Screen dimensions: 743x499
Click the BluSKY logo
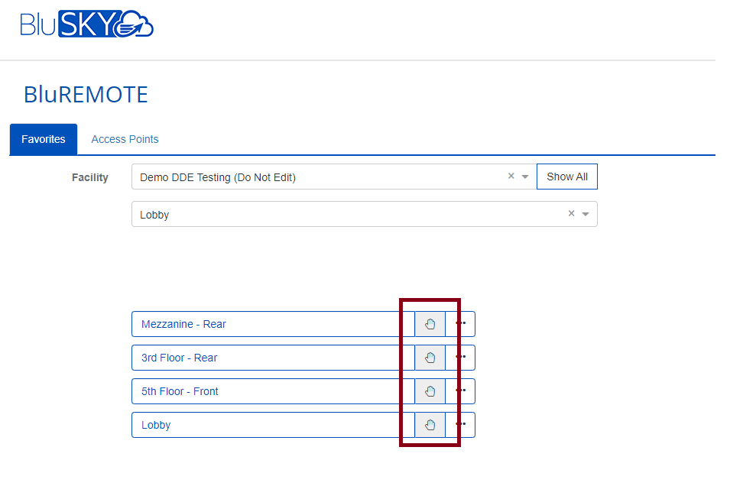pyautogui.click(x=86, y=24)
